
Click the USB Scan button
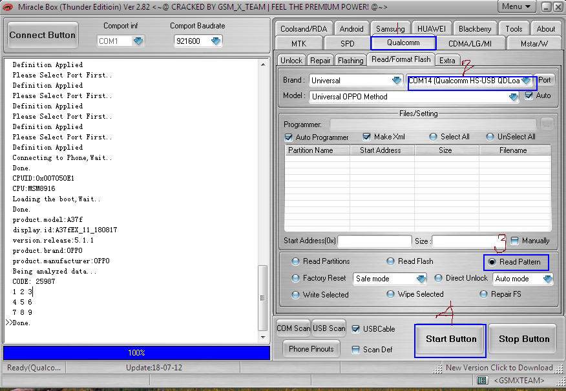(329, 328)
